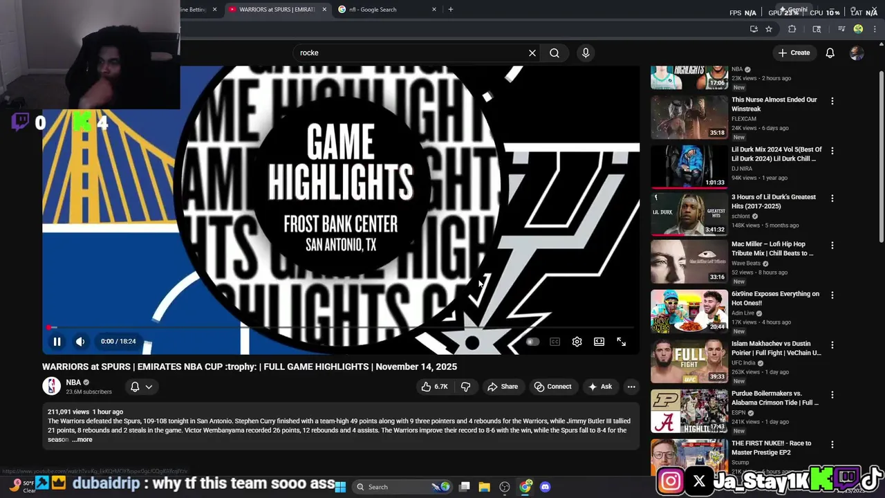Dislike the video
Image resolution: width=885 pixels, height=498 pixels.
point(465,387)
